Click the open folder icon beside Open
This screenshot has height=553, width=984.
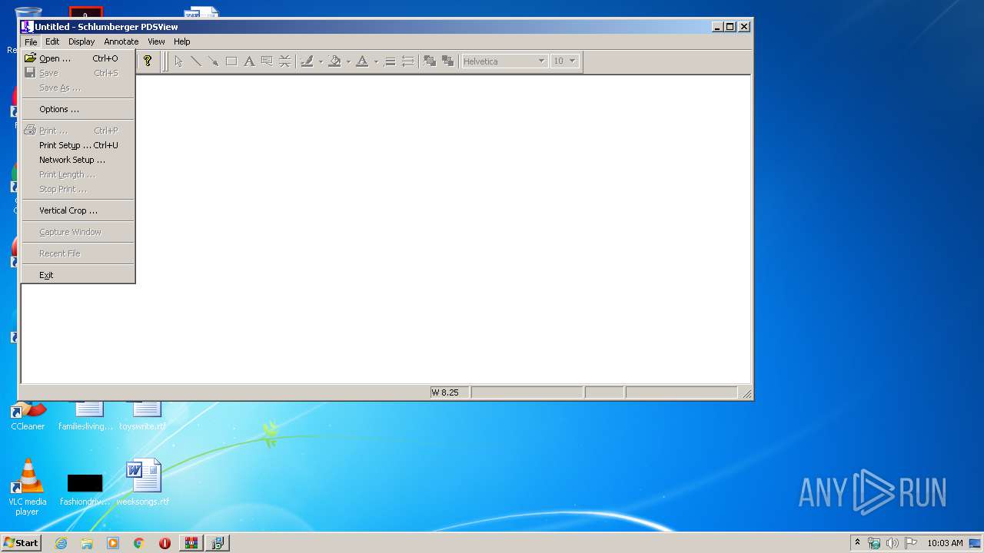(30, 58)
